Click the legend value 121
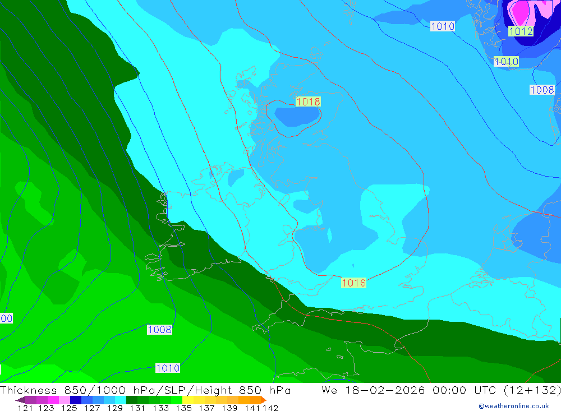Screen dimensions: 561x411 pyautogui.click(x=25, y=408)
